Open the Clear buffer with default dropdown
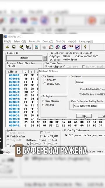 (89, 106)
